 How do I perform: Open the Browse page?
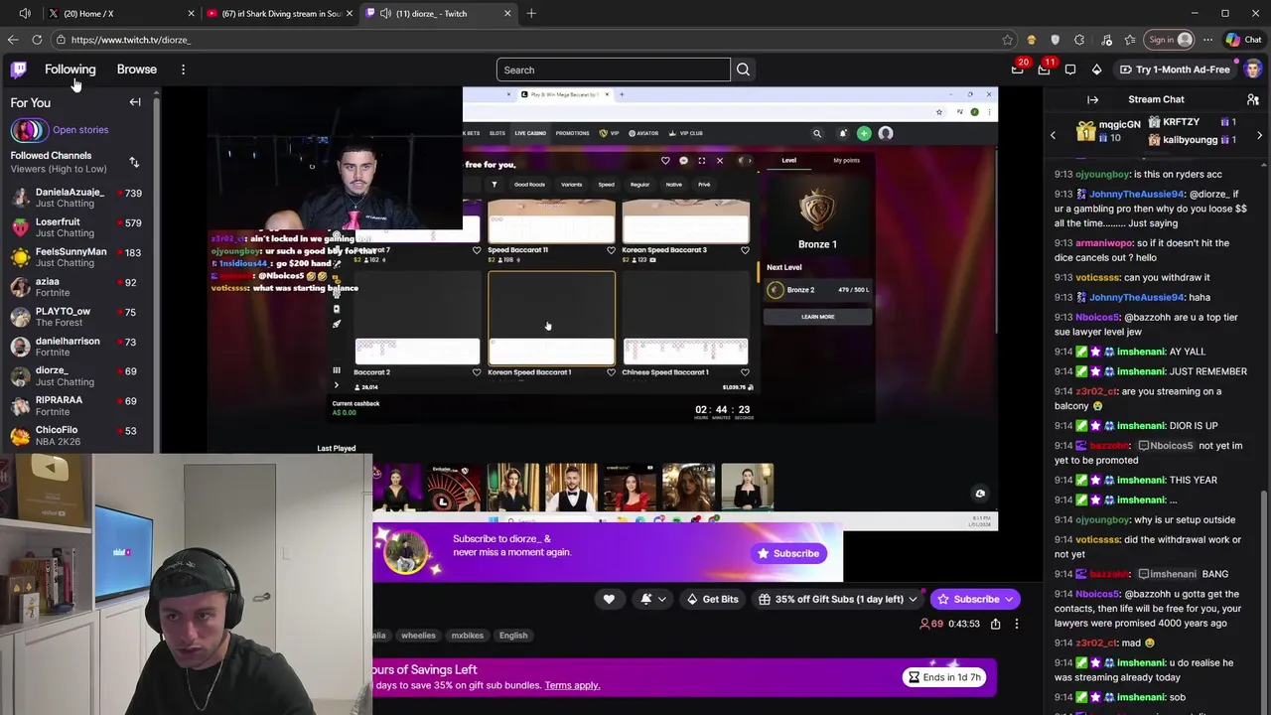pos(137,70)
